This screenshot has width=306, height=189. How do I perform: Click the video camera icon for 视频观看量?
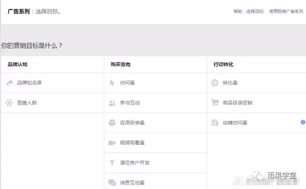[112, 143]
